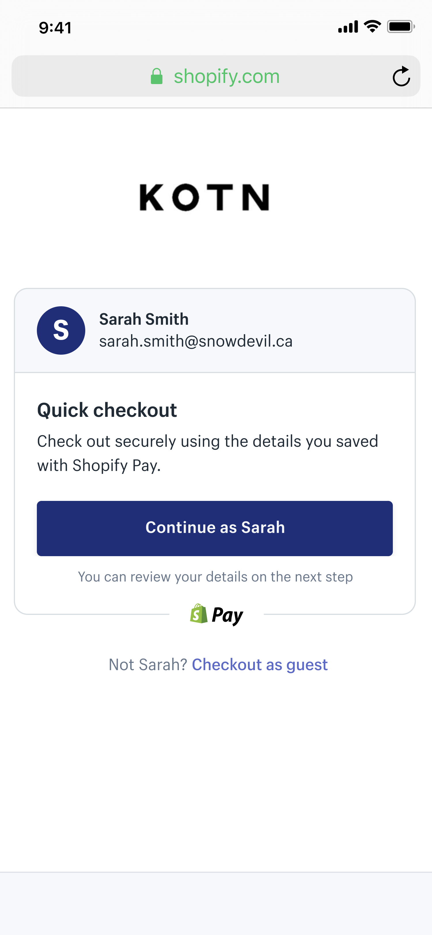Viewport: 432px width, 935px height.
Task: Tap the 9:41 clock in status bar
Action: click(x=55, y=28)
